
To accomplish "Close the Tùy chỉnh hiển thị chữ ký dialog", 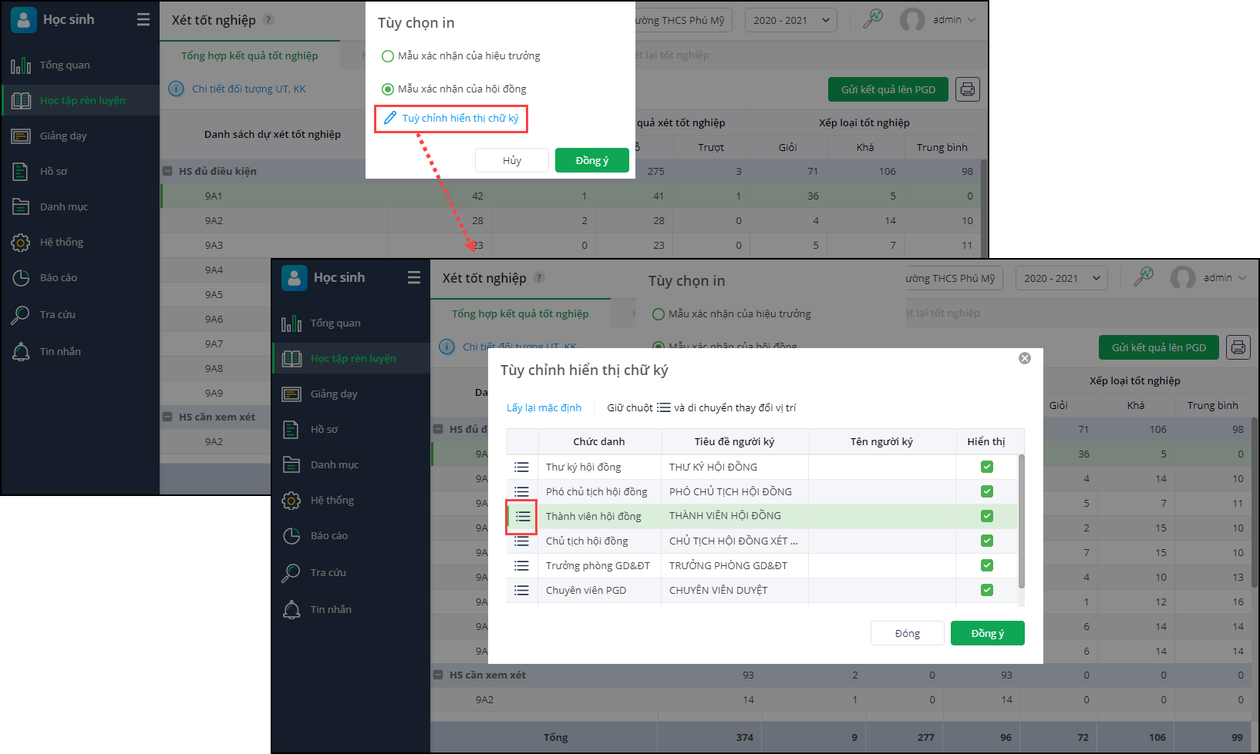I will pos(1025,358).
